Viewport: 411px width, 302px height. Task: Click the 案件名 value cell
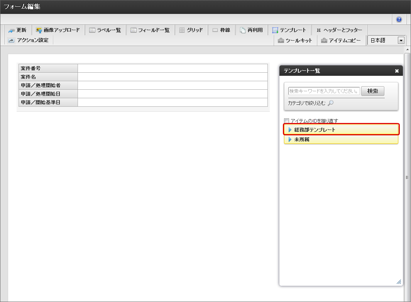(173, 77)
